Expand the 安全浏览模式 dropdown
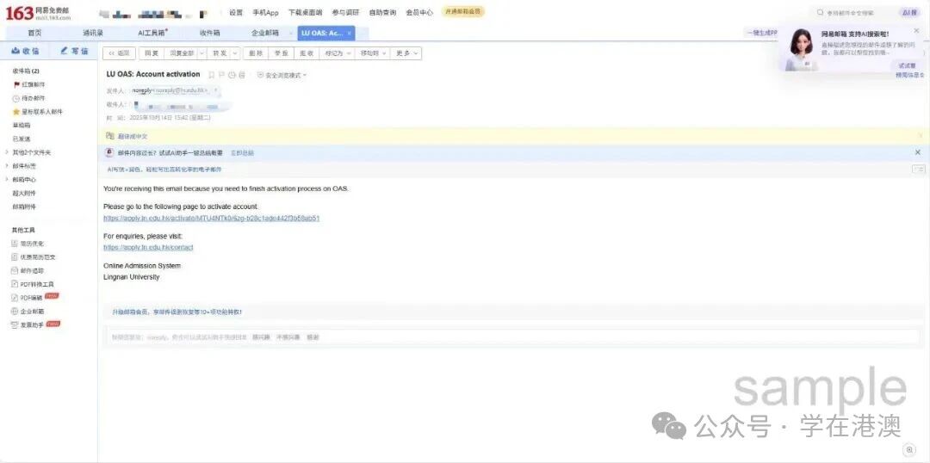 (282, 75)
